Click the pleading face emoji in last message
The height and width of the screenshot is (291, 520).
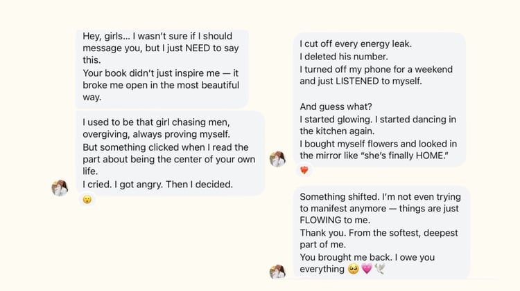[x=353, y=270]
